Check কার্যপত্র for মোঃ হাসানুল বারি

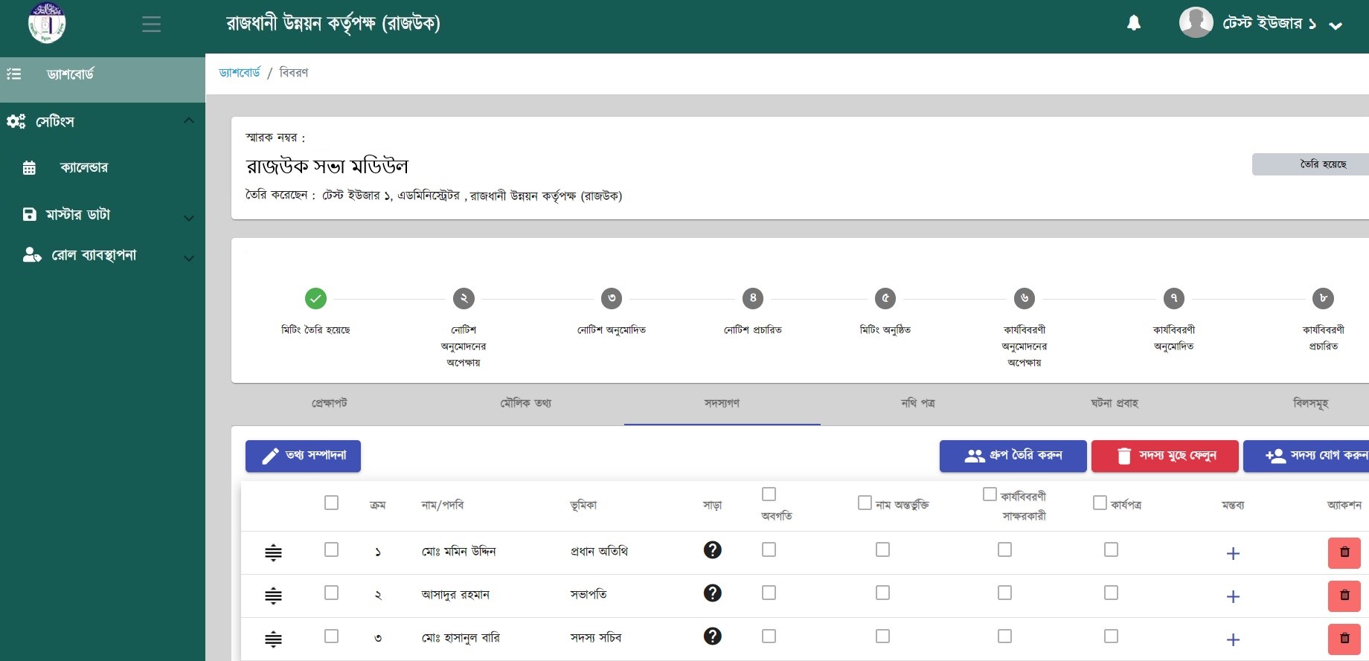[1111, 636]
